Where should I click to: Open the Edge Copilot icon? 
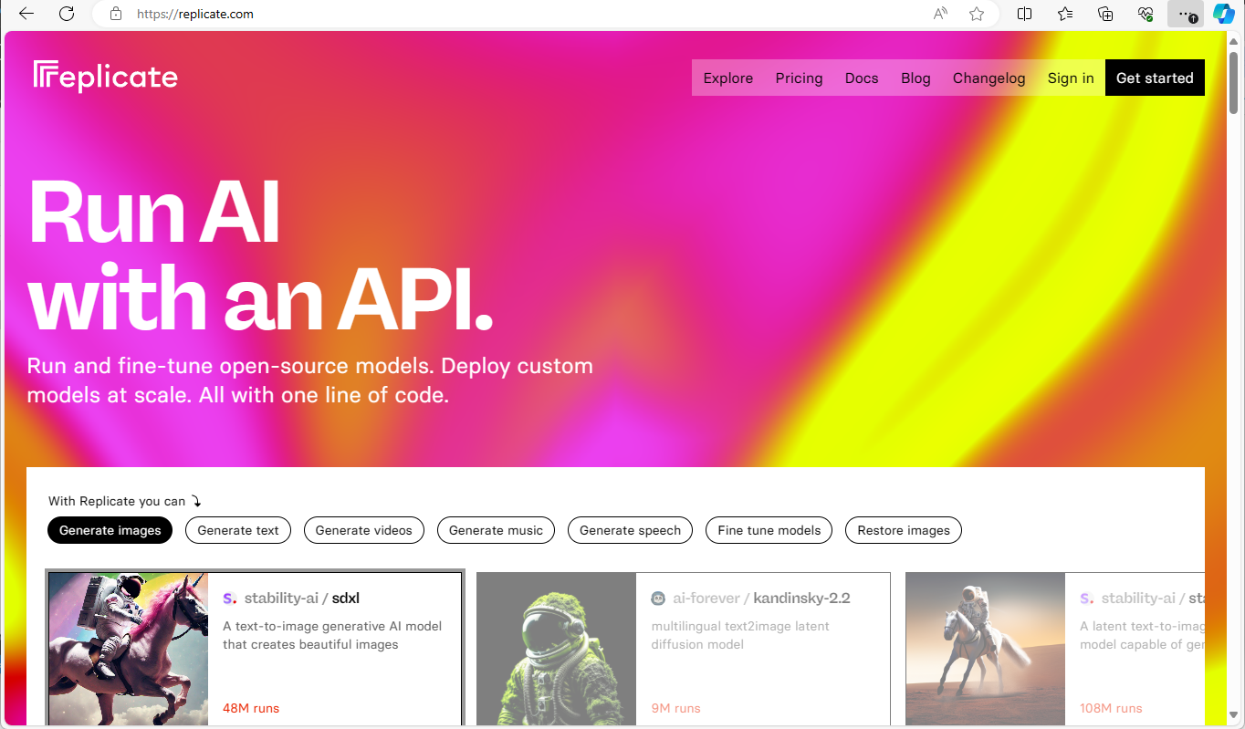[x=1223, y=14]
